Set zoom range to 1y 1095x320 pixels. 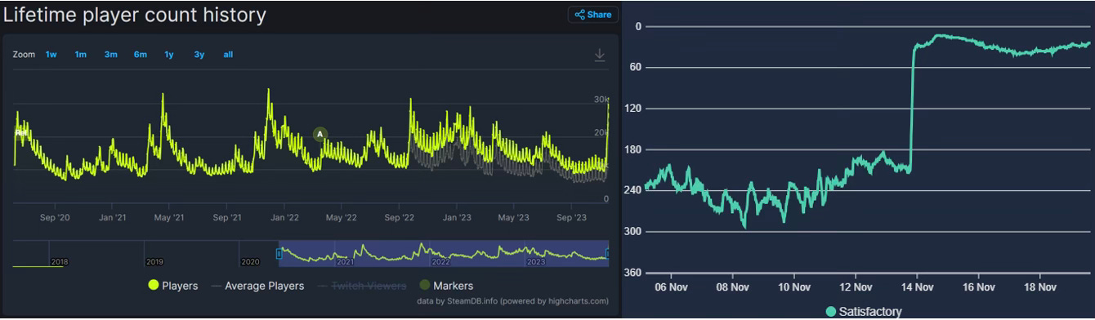tap(169, 55)
